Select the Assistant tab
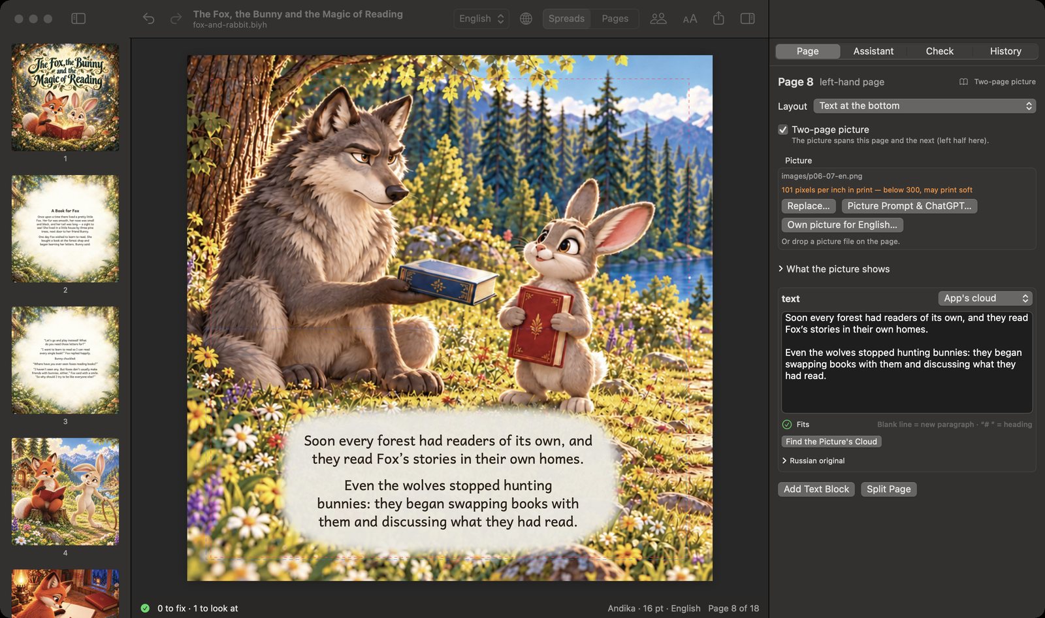The height and width of the screenshot is (618, 1045). (873, 51)
